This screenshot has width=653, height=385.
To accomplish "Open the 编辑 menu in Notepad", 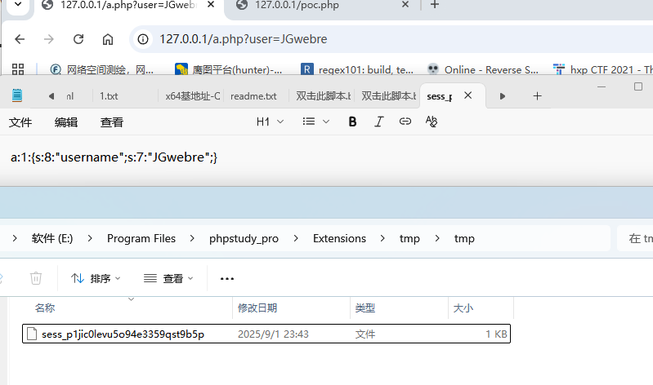I will click(66, 122).
